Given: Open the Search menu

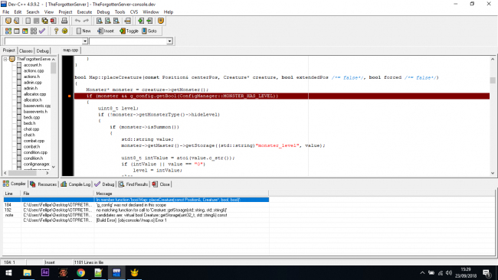Looking at the screenshot, I should pyautogui.click(x=33, y=12).
